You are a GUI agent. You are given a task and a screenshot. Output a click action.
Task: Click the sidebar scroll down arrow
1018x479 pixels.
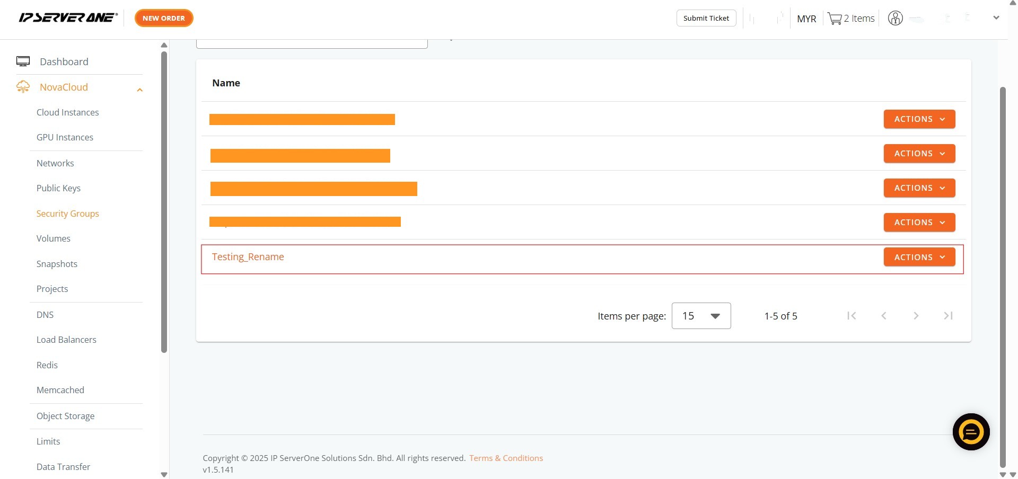[164, 474]
